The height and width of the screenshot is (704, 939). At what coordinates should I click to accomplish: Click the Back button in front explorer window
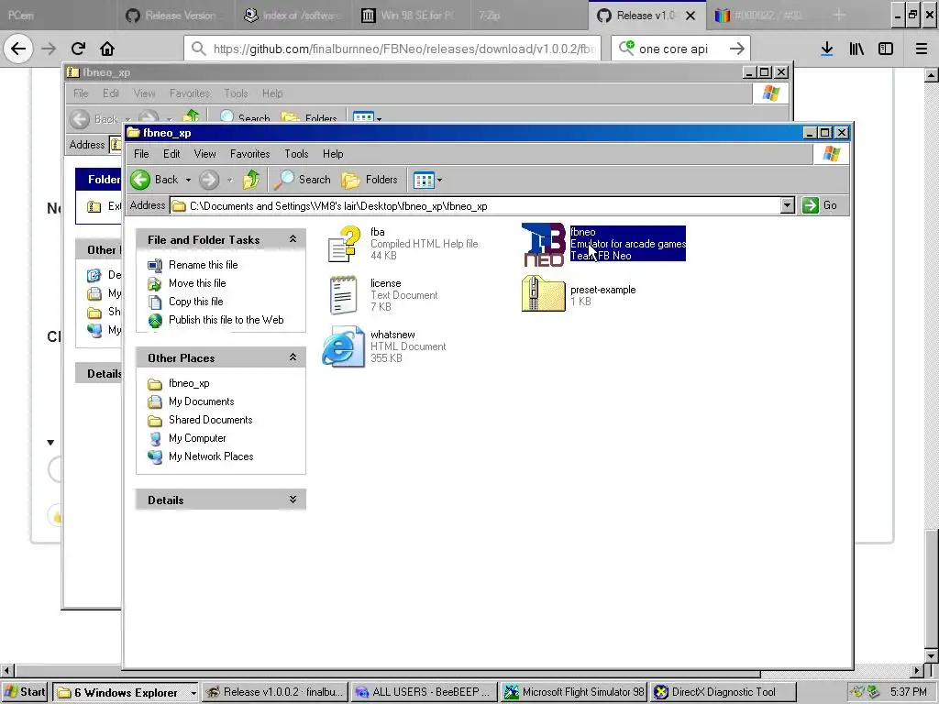click(x=154, y=180)
